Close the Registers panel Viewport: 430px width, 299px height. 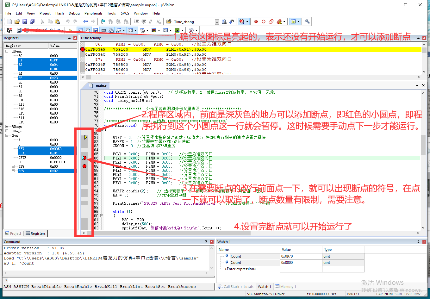point(75,38)
